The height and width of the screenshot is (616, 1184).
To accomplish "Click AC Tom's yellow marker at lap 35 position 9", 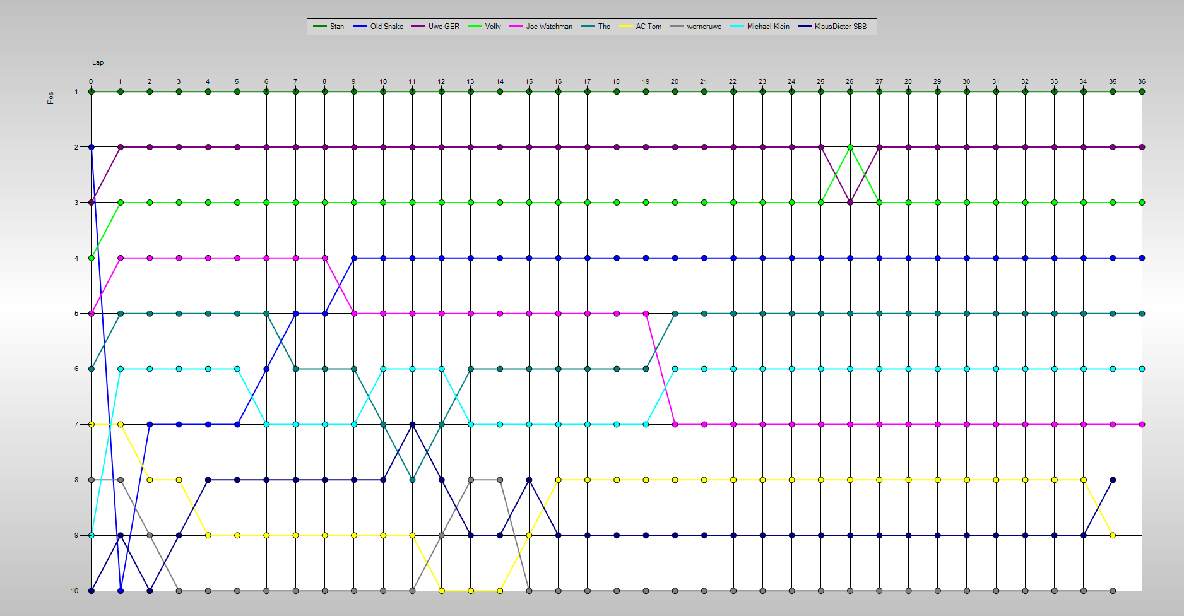I will [x=1113, y=535].
